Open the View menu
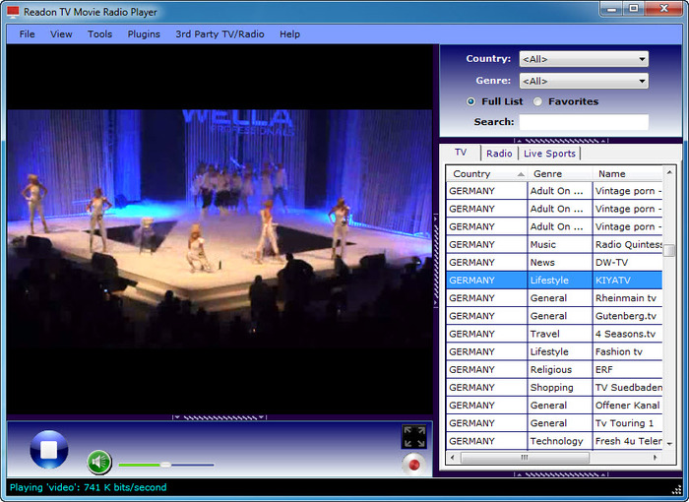This screenshot has width=689, height=502. [x=61, y=33]
